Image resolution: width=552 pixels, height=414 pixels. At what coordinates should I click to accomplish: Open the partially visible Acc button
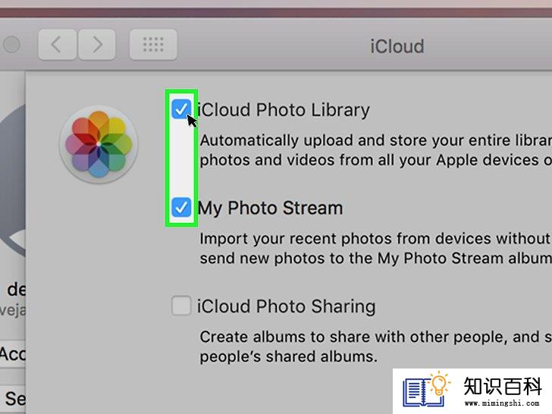click(13, 354)
